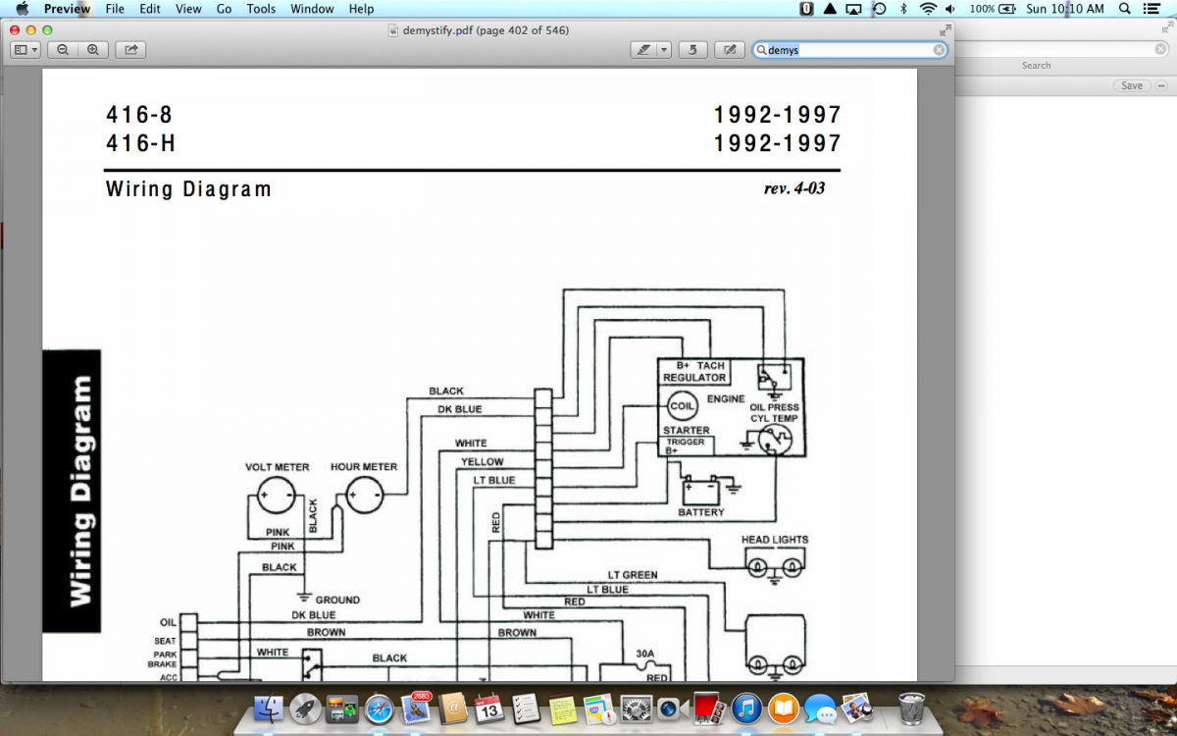Click the 'rev. 4-03' text
Image resolution: width=1177 pixels, height=736 pixels.
click(794, 188)
